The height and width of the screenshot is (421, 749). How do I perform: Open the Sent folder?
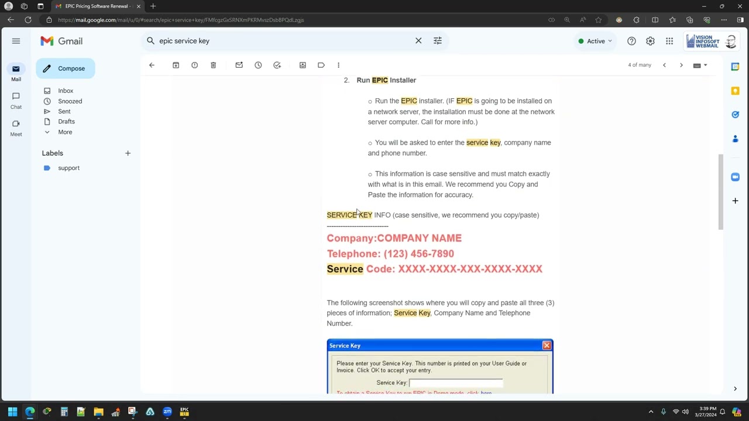pyautogui.click(x=64, y=111)
